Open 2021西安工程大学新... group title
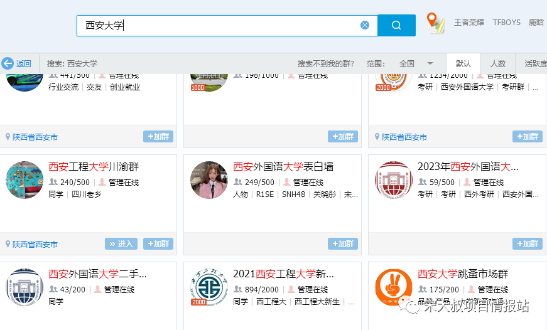Image resolution: width=547 pixels, height=330 pixels. [283, 274]
